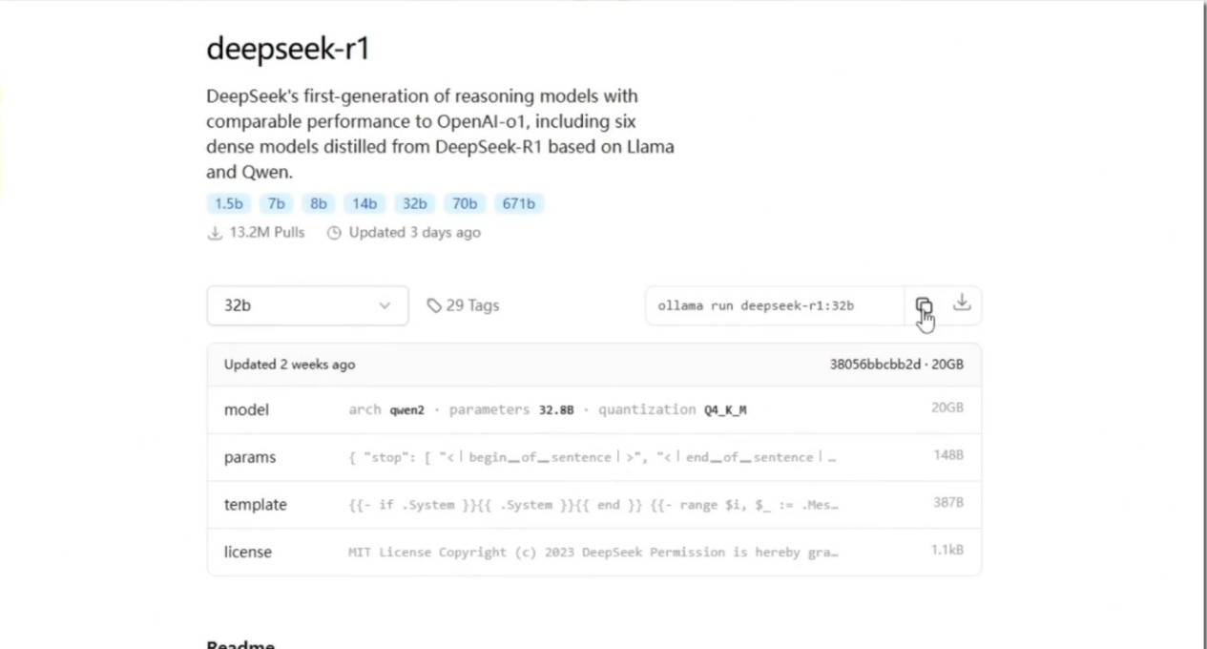Viewport: 1207px width, 649px height.
Task: Open the params file row
Action: pos(250,457)
